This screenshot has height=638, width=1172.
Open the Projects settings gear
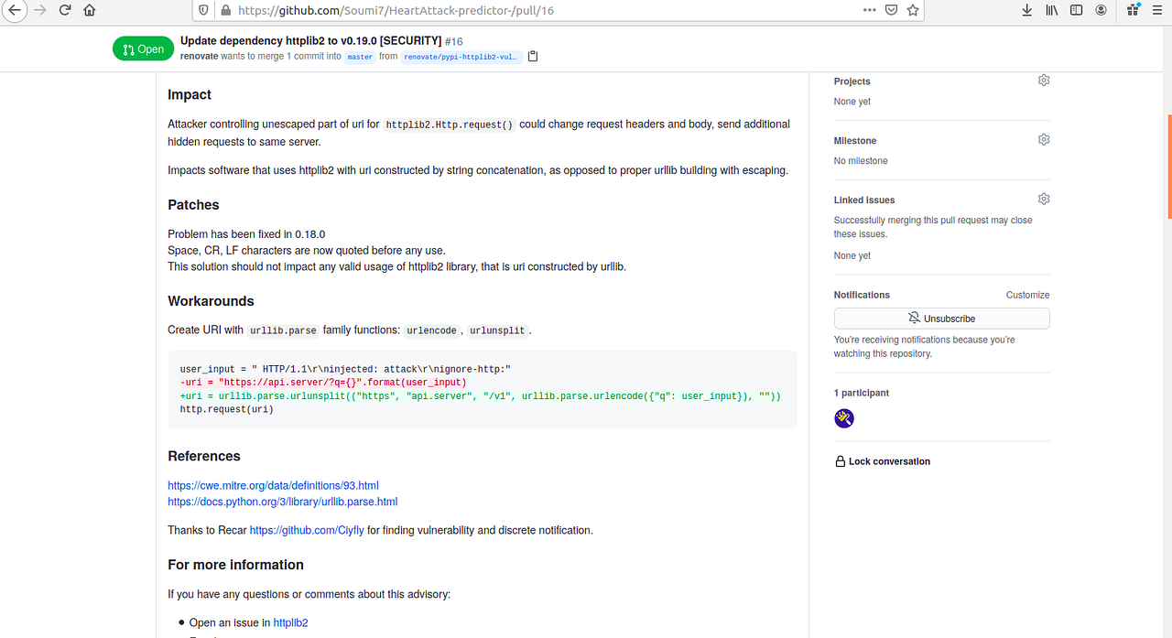point(1043,80)
